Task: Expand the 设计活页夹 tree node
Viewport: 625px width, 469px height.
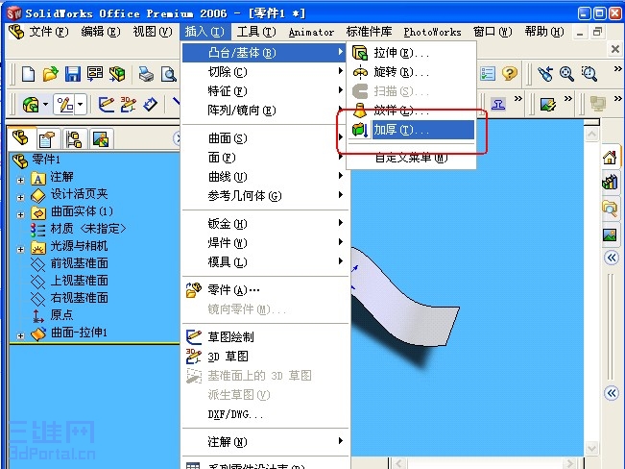Action: coord(20,197)
